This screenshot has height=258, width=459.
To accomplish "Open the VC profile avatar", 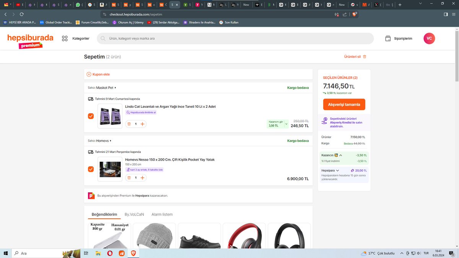I will click(429, 38).
